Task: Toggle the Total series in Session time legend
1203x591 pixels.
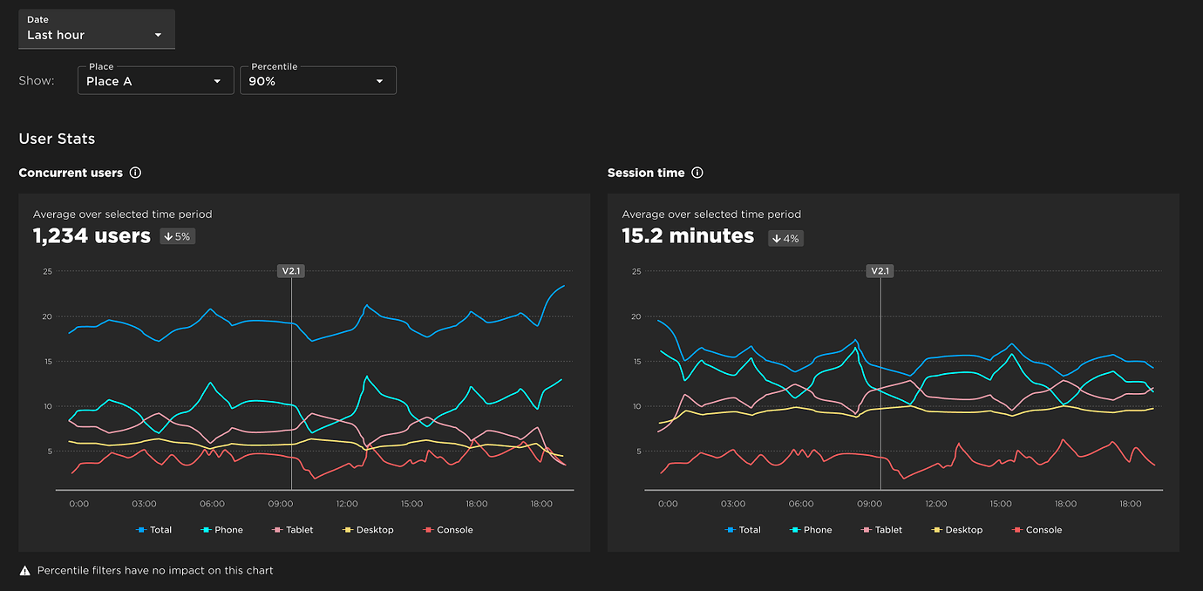Action: pos(744,529)
